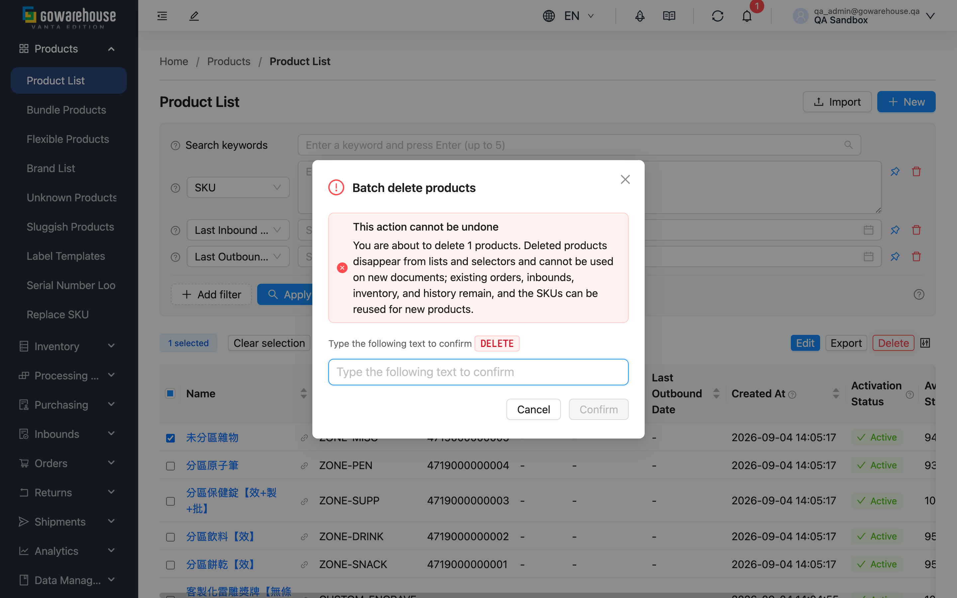957x598 pixels.
Task: Open the Last Outbound filter dropdown
Action: tap(238, 257)
